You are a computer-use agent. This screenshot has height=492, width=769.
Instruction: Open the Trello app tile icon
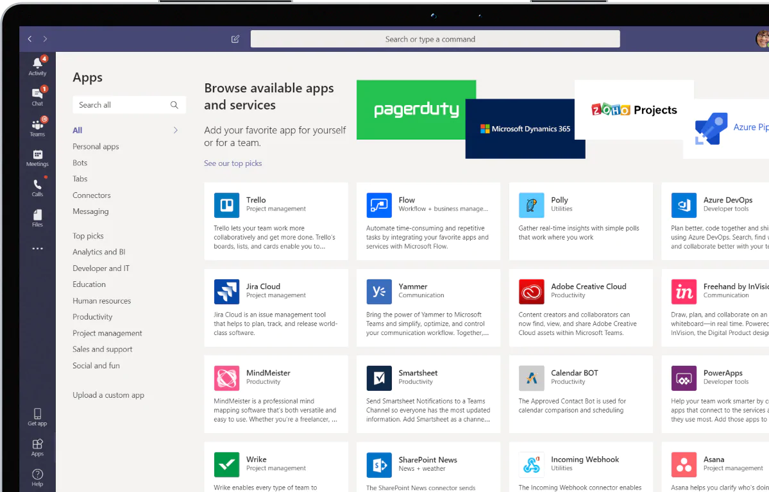tap(226, 205)
